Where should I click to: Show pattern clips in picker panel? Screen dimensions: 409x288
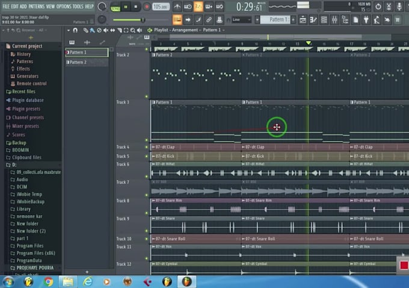72,42
